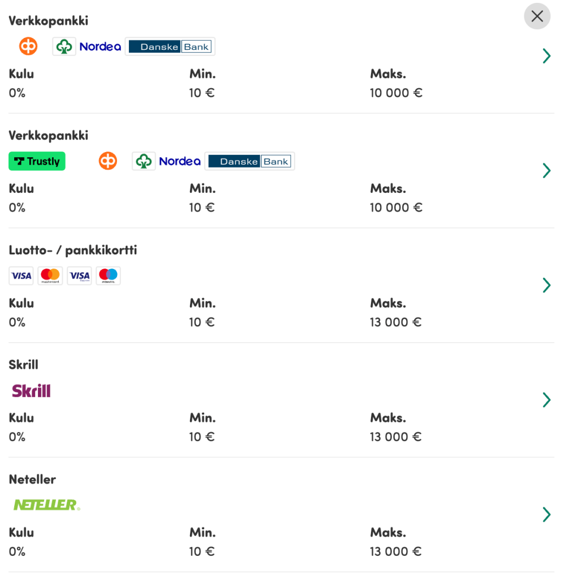The image size is (561, 579).
Task: Open the Neteller payment option chevron
Action: (x=547, y=515)
